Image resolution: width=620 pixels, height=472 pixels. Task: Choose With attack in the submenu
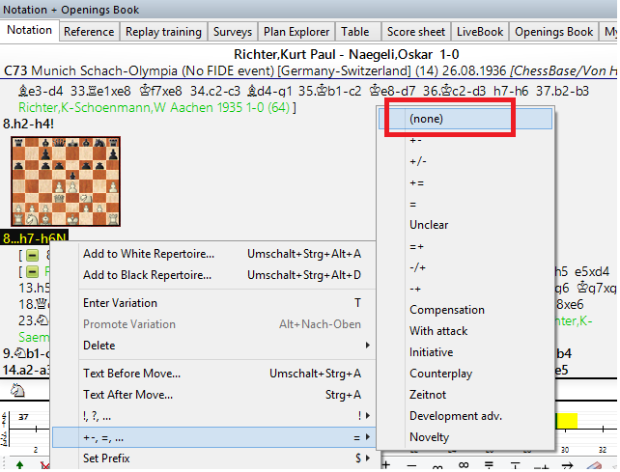click(x=437, y=331)
